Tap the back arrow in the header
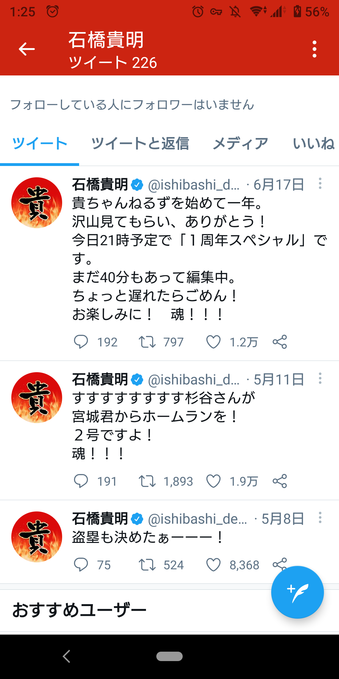The width and height of the screenshot is (339, 679). click(x=27, y=49)
